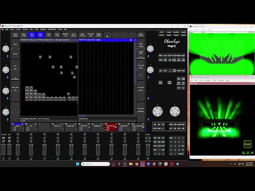Click the THRU key on keypad
255x191 pixels.
point(171,138)
